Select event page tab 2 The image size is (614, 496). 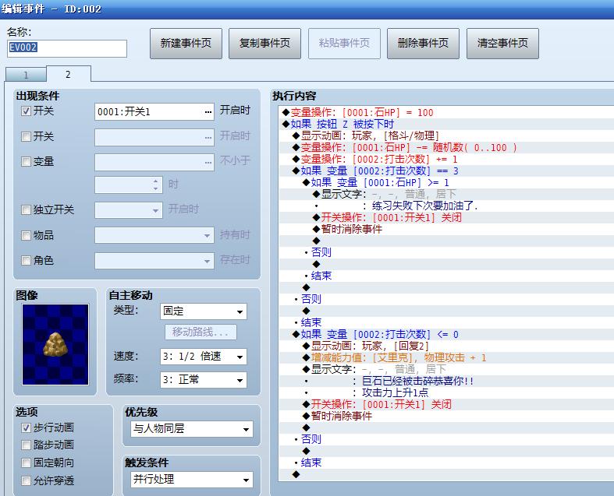[x=69, y=74]
